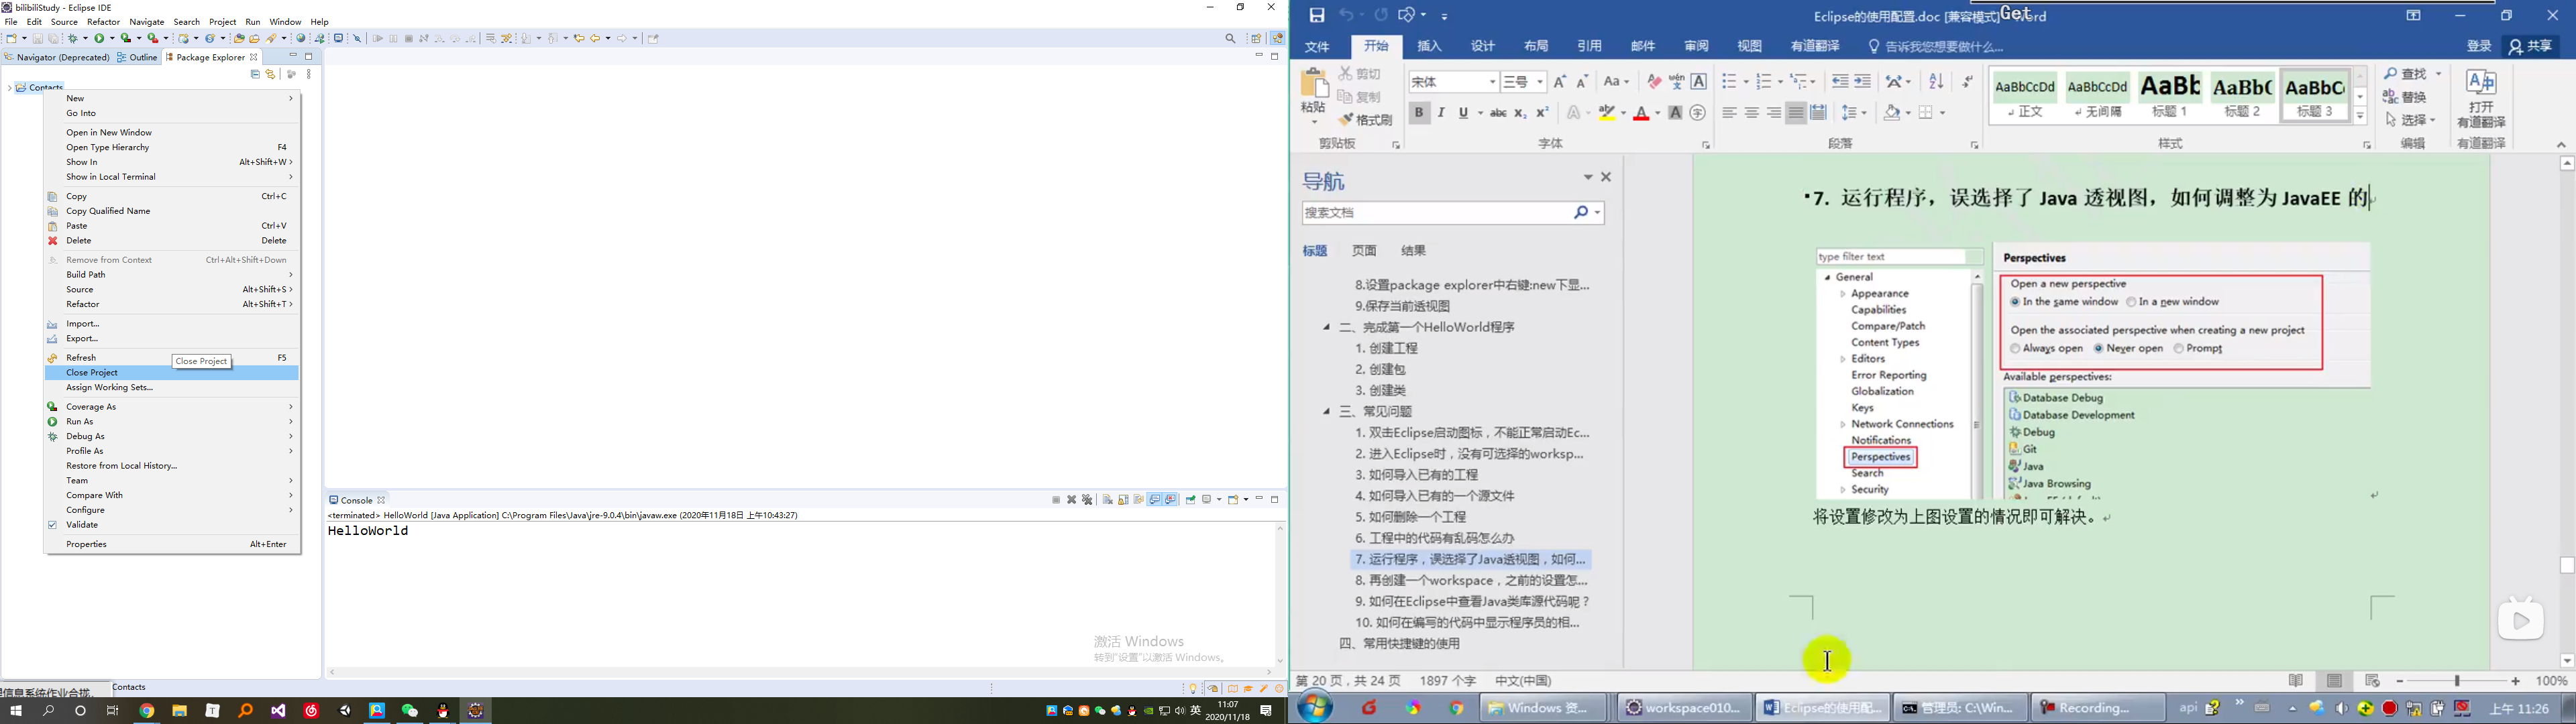Click 页面 link in navigation pane

click(x=1364, y=251)
